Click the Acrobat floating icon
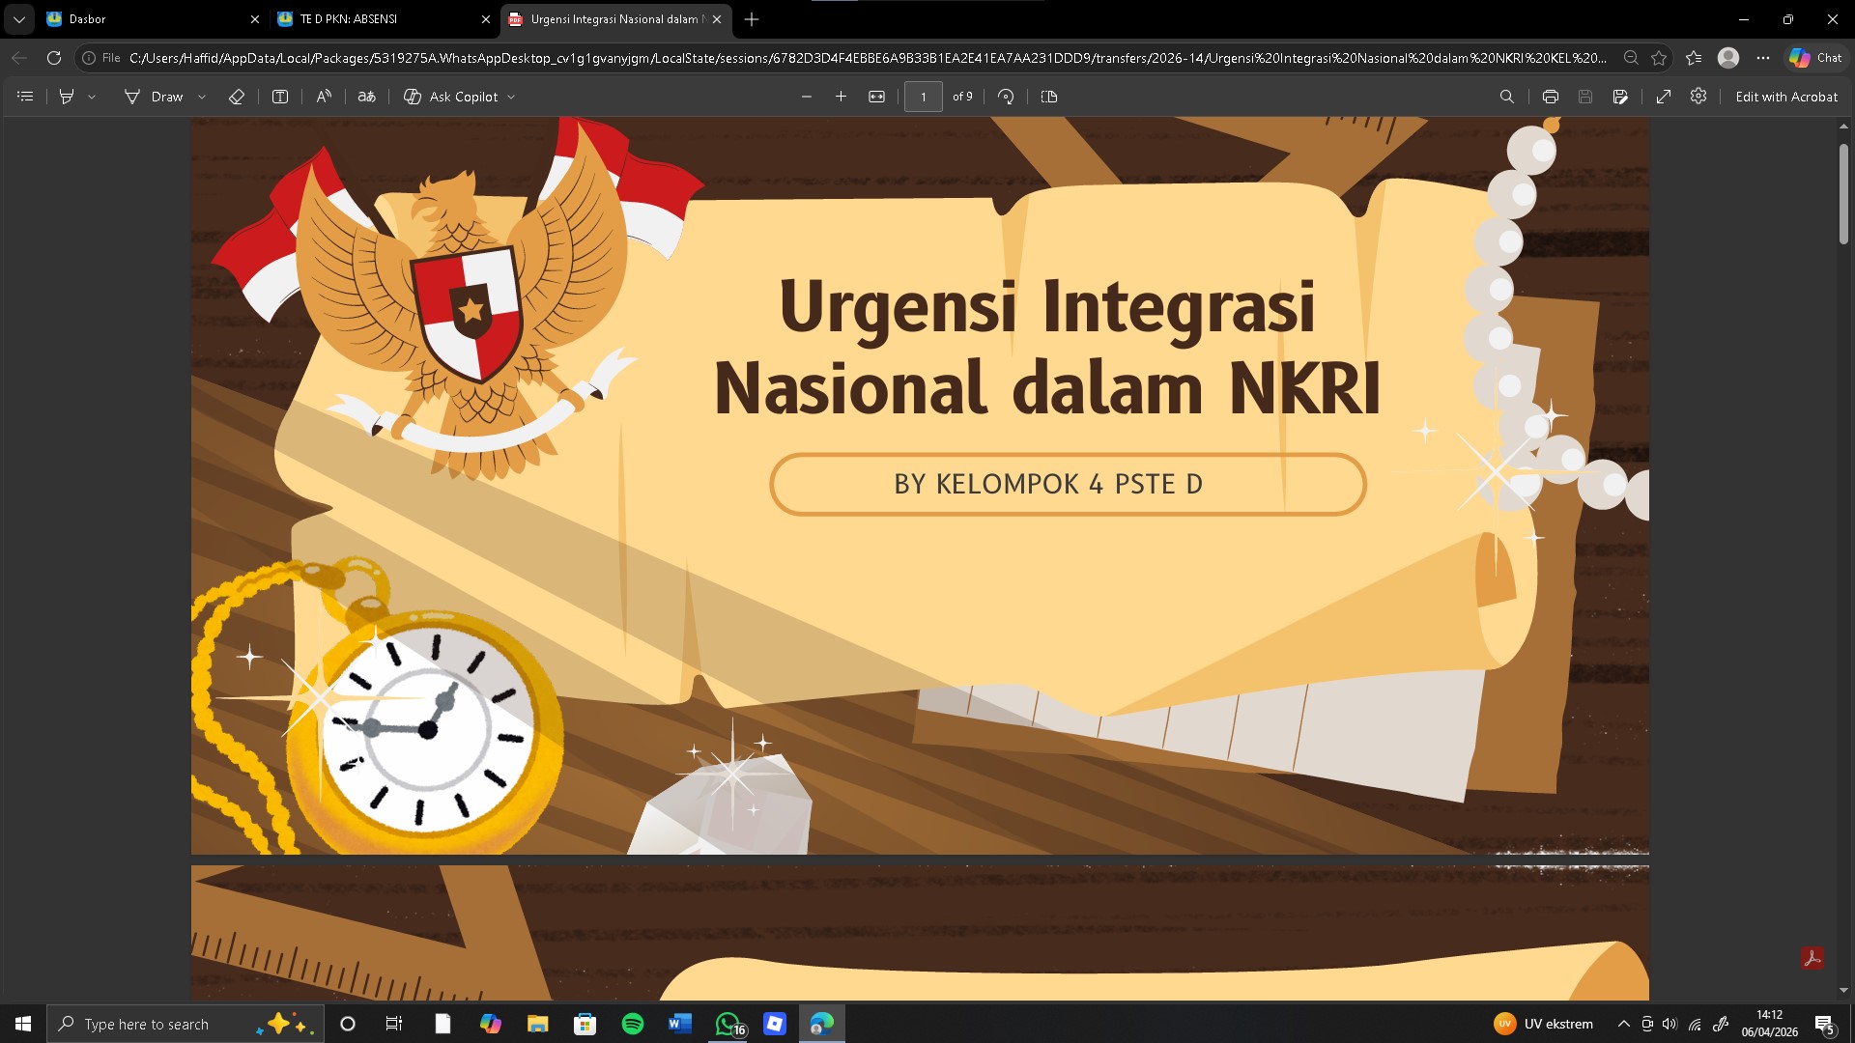The image size is (1855, 1043). [x=1812, y=958]
